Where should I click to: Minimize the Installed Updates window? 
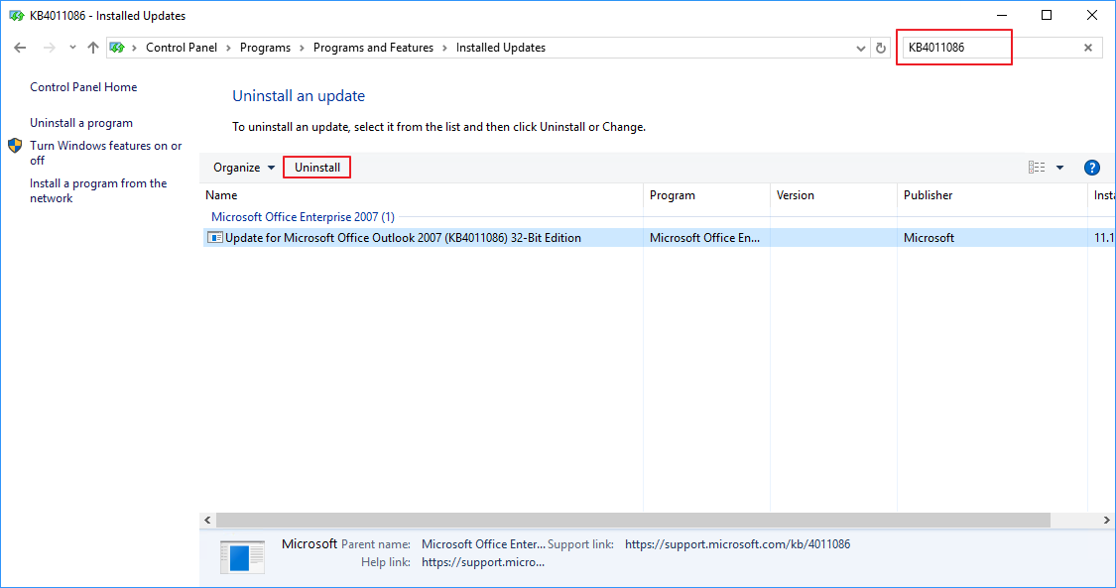point(1001,15)
